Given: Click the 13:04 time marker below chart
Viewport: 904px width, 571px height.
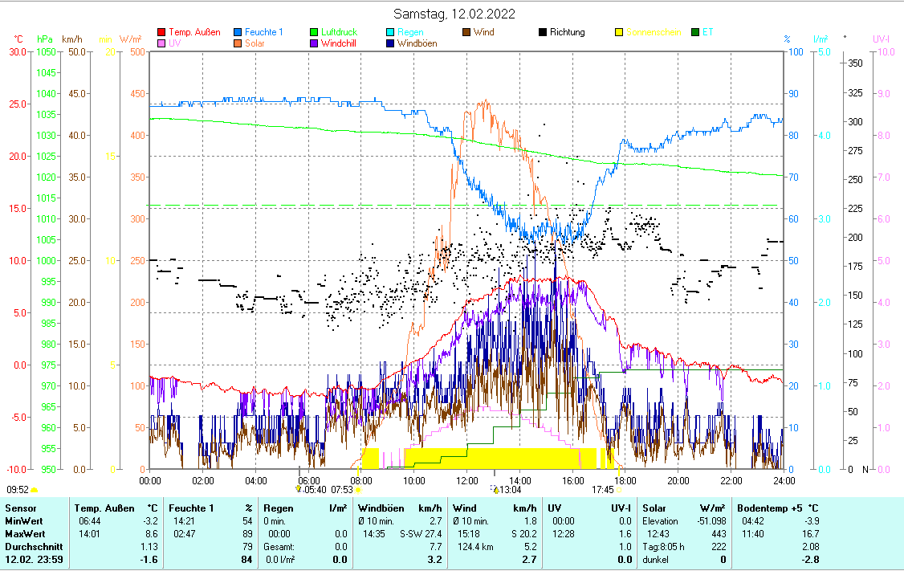Looking at the screenshot, I should point(511,489).
